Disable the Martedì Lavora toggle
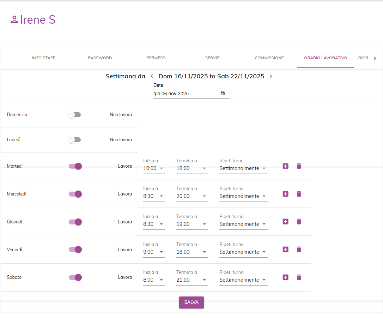The image size is (383, 318). [75, 166]
